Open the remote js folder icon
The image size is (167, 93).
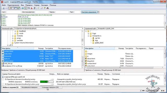[86, 56]
